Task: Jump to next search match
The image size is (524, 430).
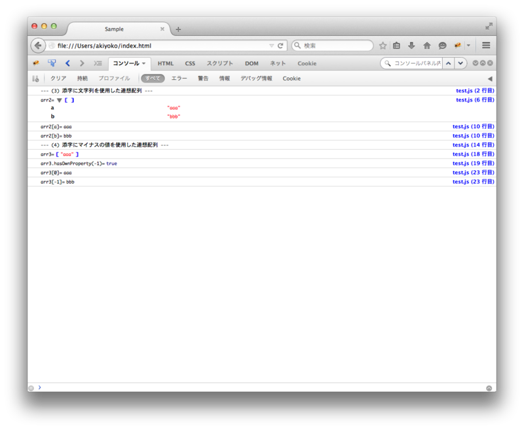Action: point(460,63)
